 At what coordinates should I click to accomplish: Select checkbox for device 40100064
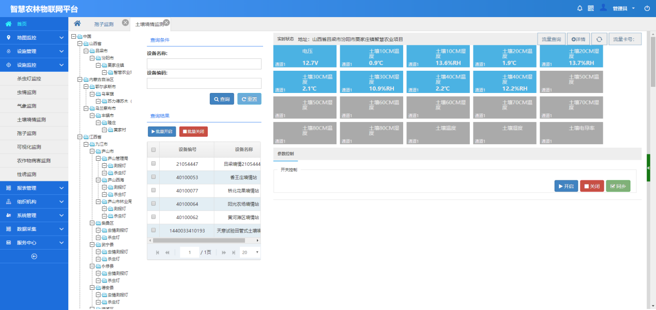click(x=153, y=204)
